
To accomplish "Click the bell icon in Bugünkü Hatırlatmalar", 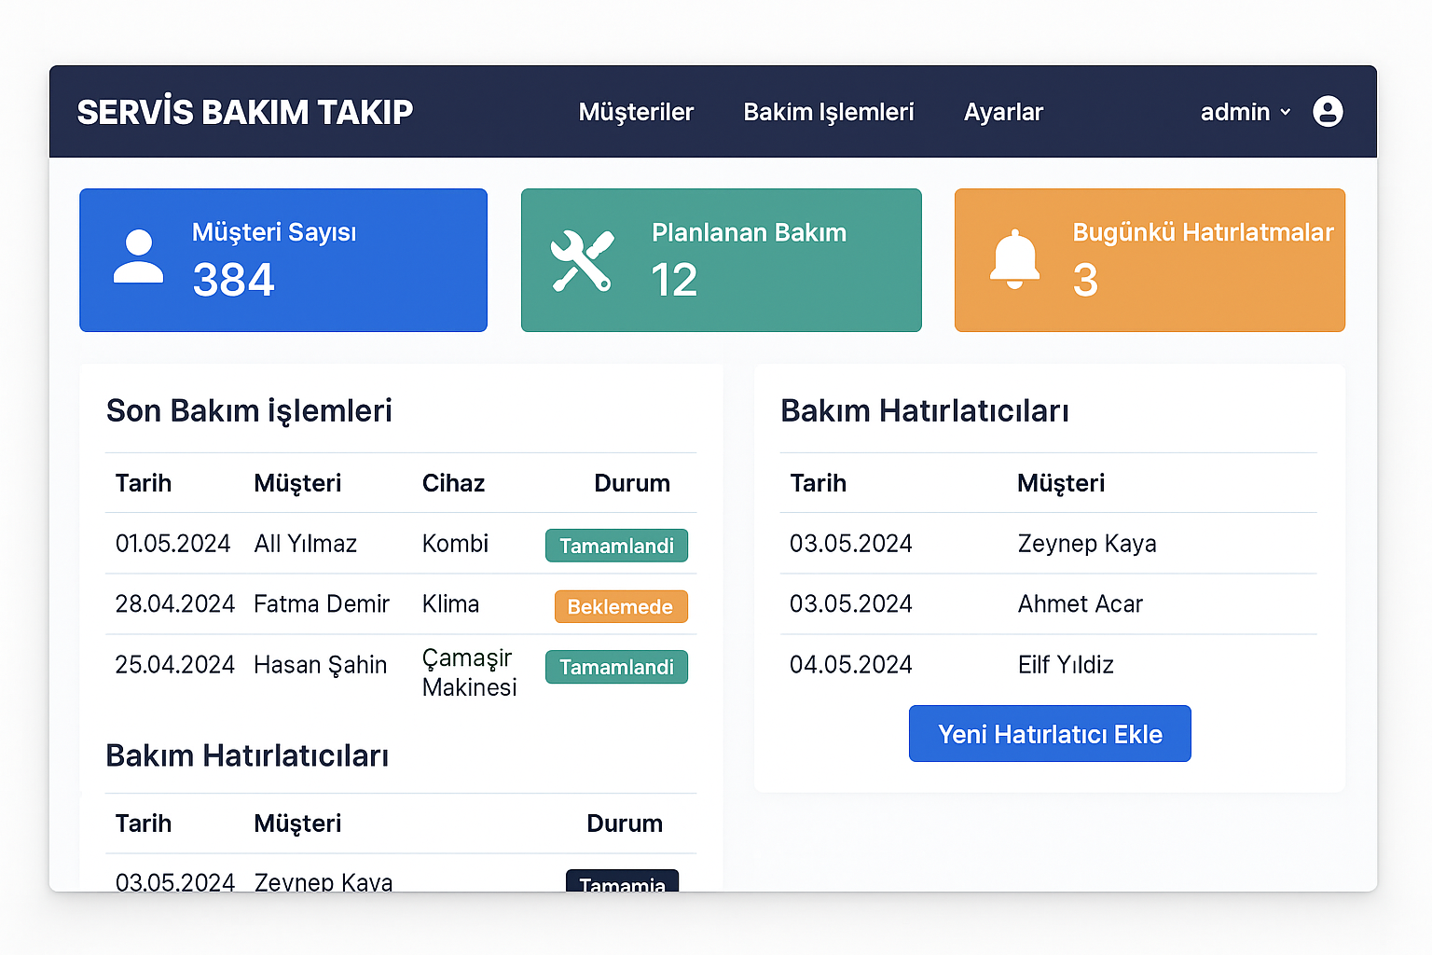I will (x=1014, y=260).
